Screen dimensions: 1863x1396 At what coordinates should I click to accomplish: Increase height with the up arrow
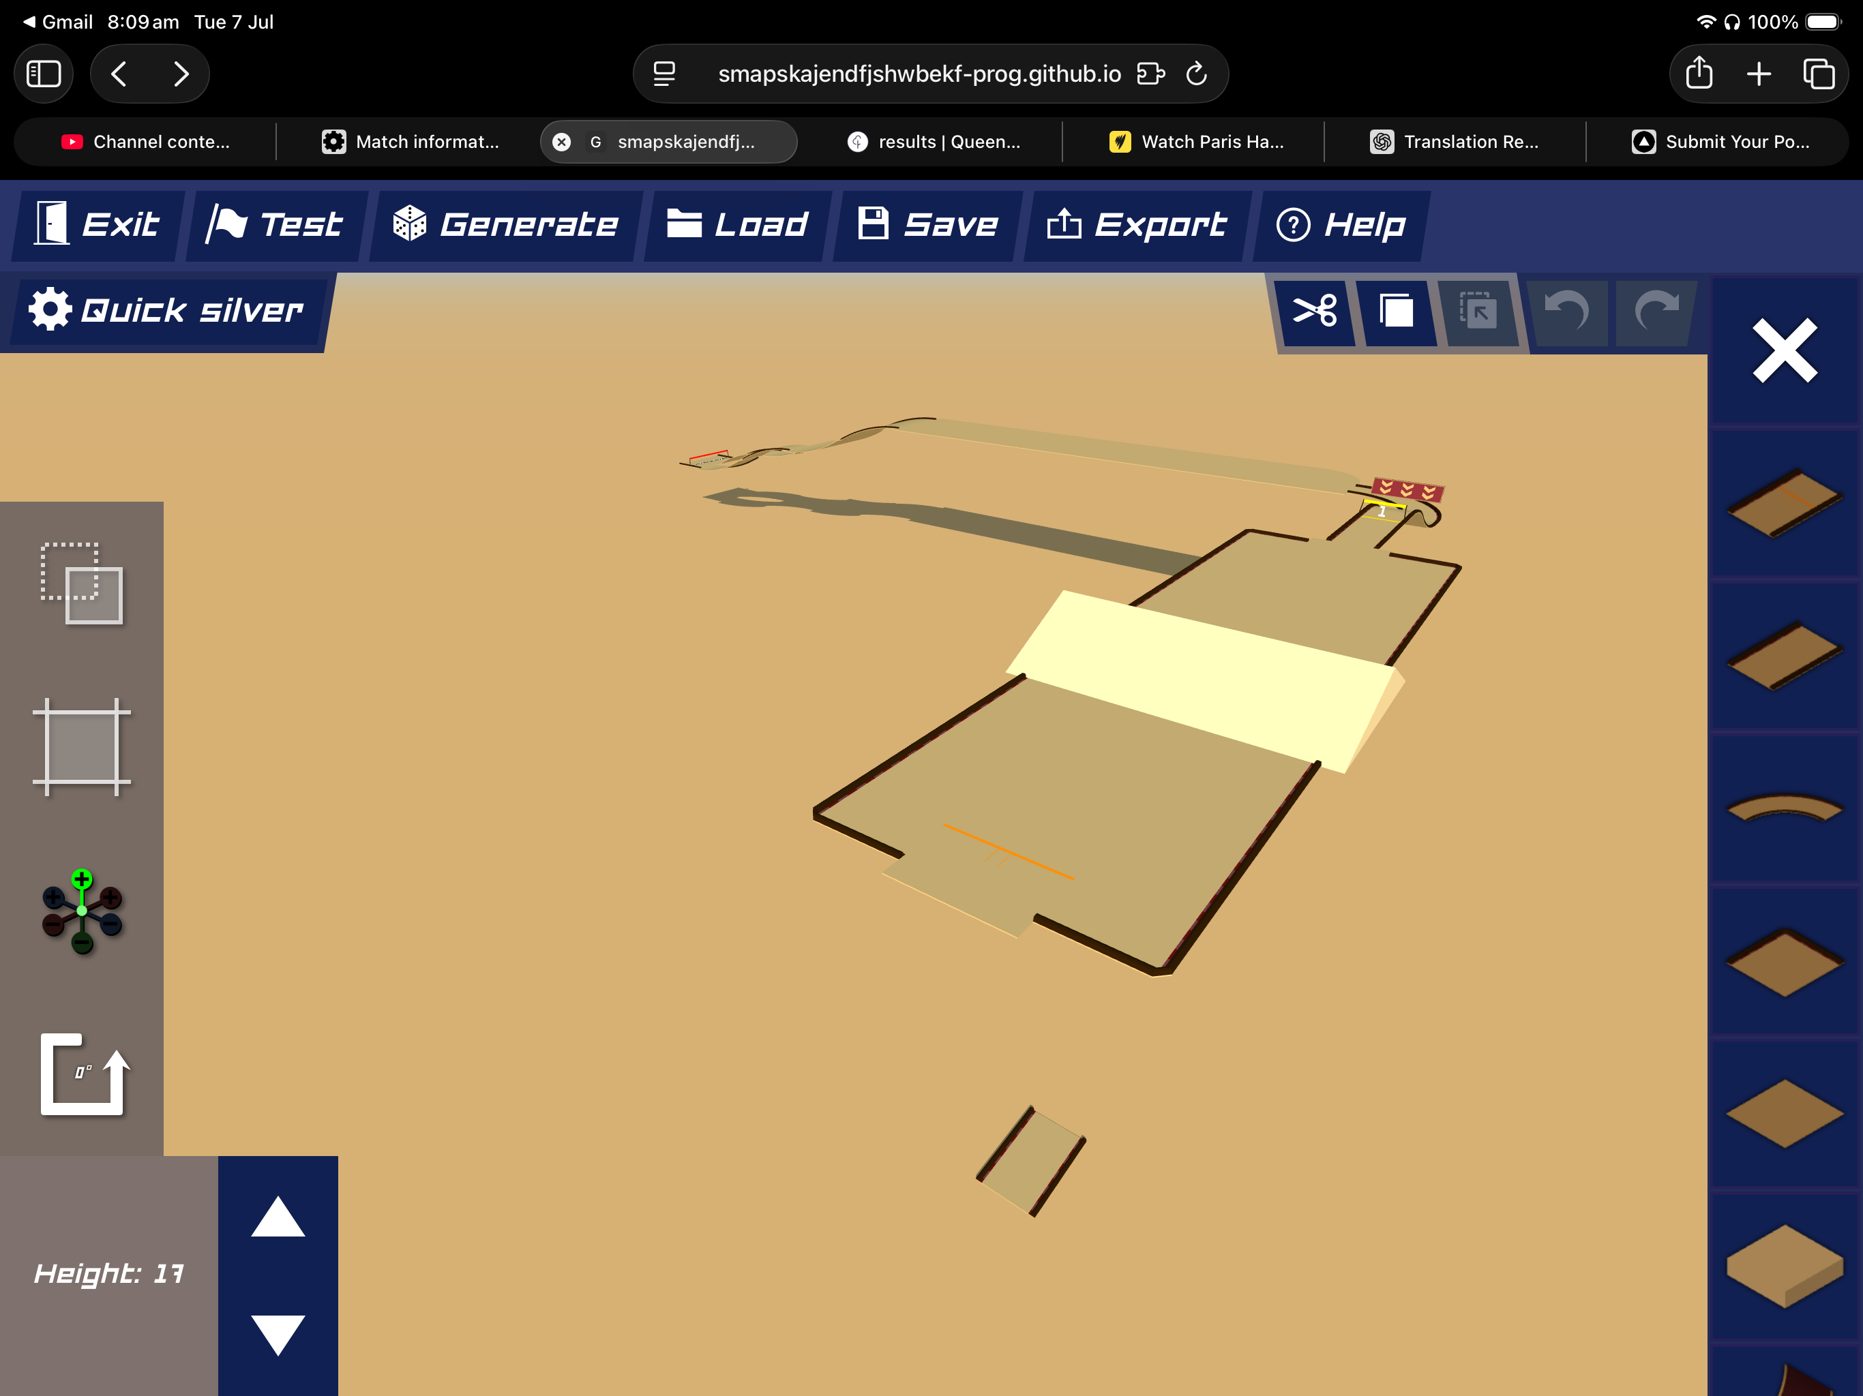278,1216
